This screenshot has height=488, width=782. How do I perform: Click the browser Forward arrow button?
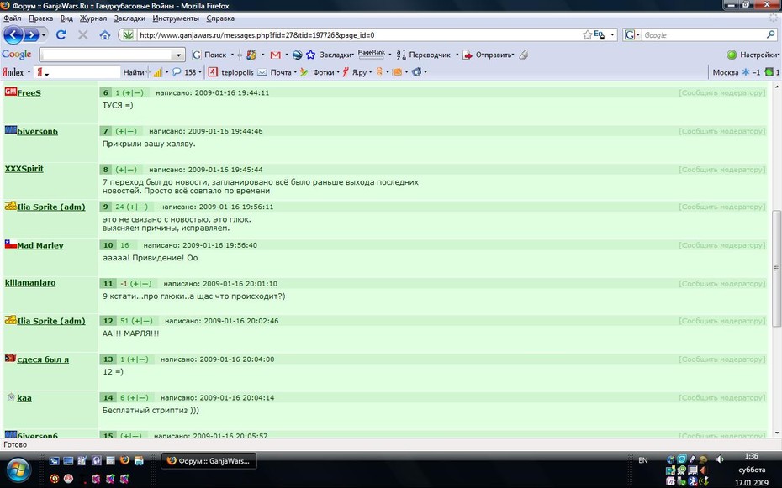pyautogui.click(x=31, y=35)
